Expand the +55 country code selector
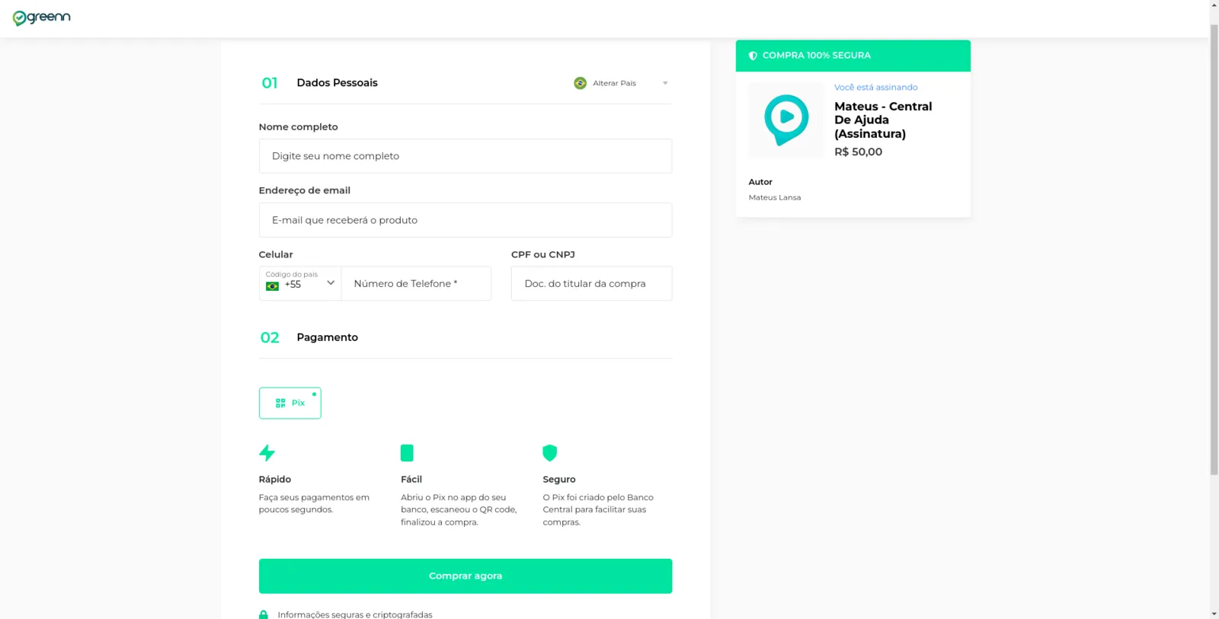 point(300,283)
